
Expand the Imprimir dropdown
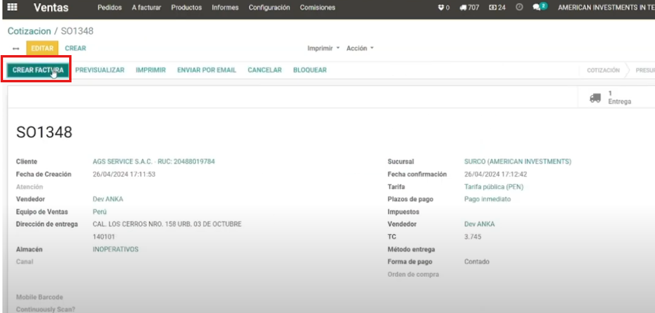[324, 48]
